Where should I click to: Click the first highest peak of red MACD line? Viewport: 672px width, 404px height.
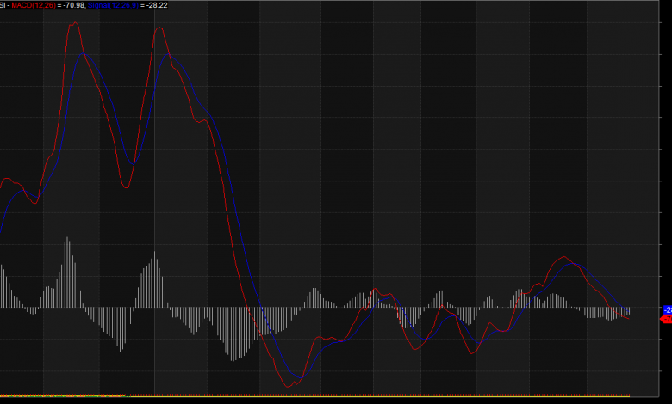pyautogui.click(x=73, y=22)
